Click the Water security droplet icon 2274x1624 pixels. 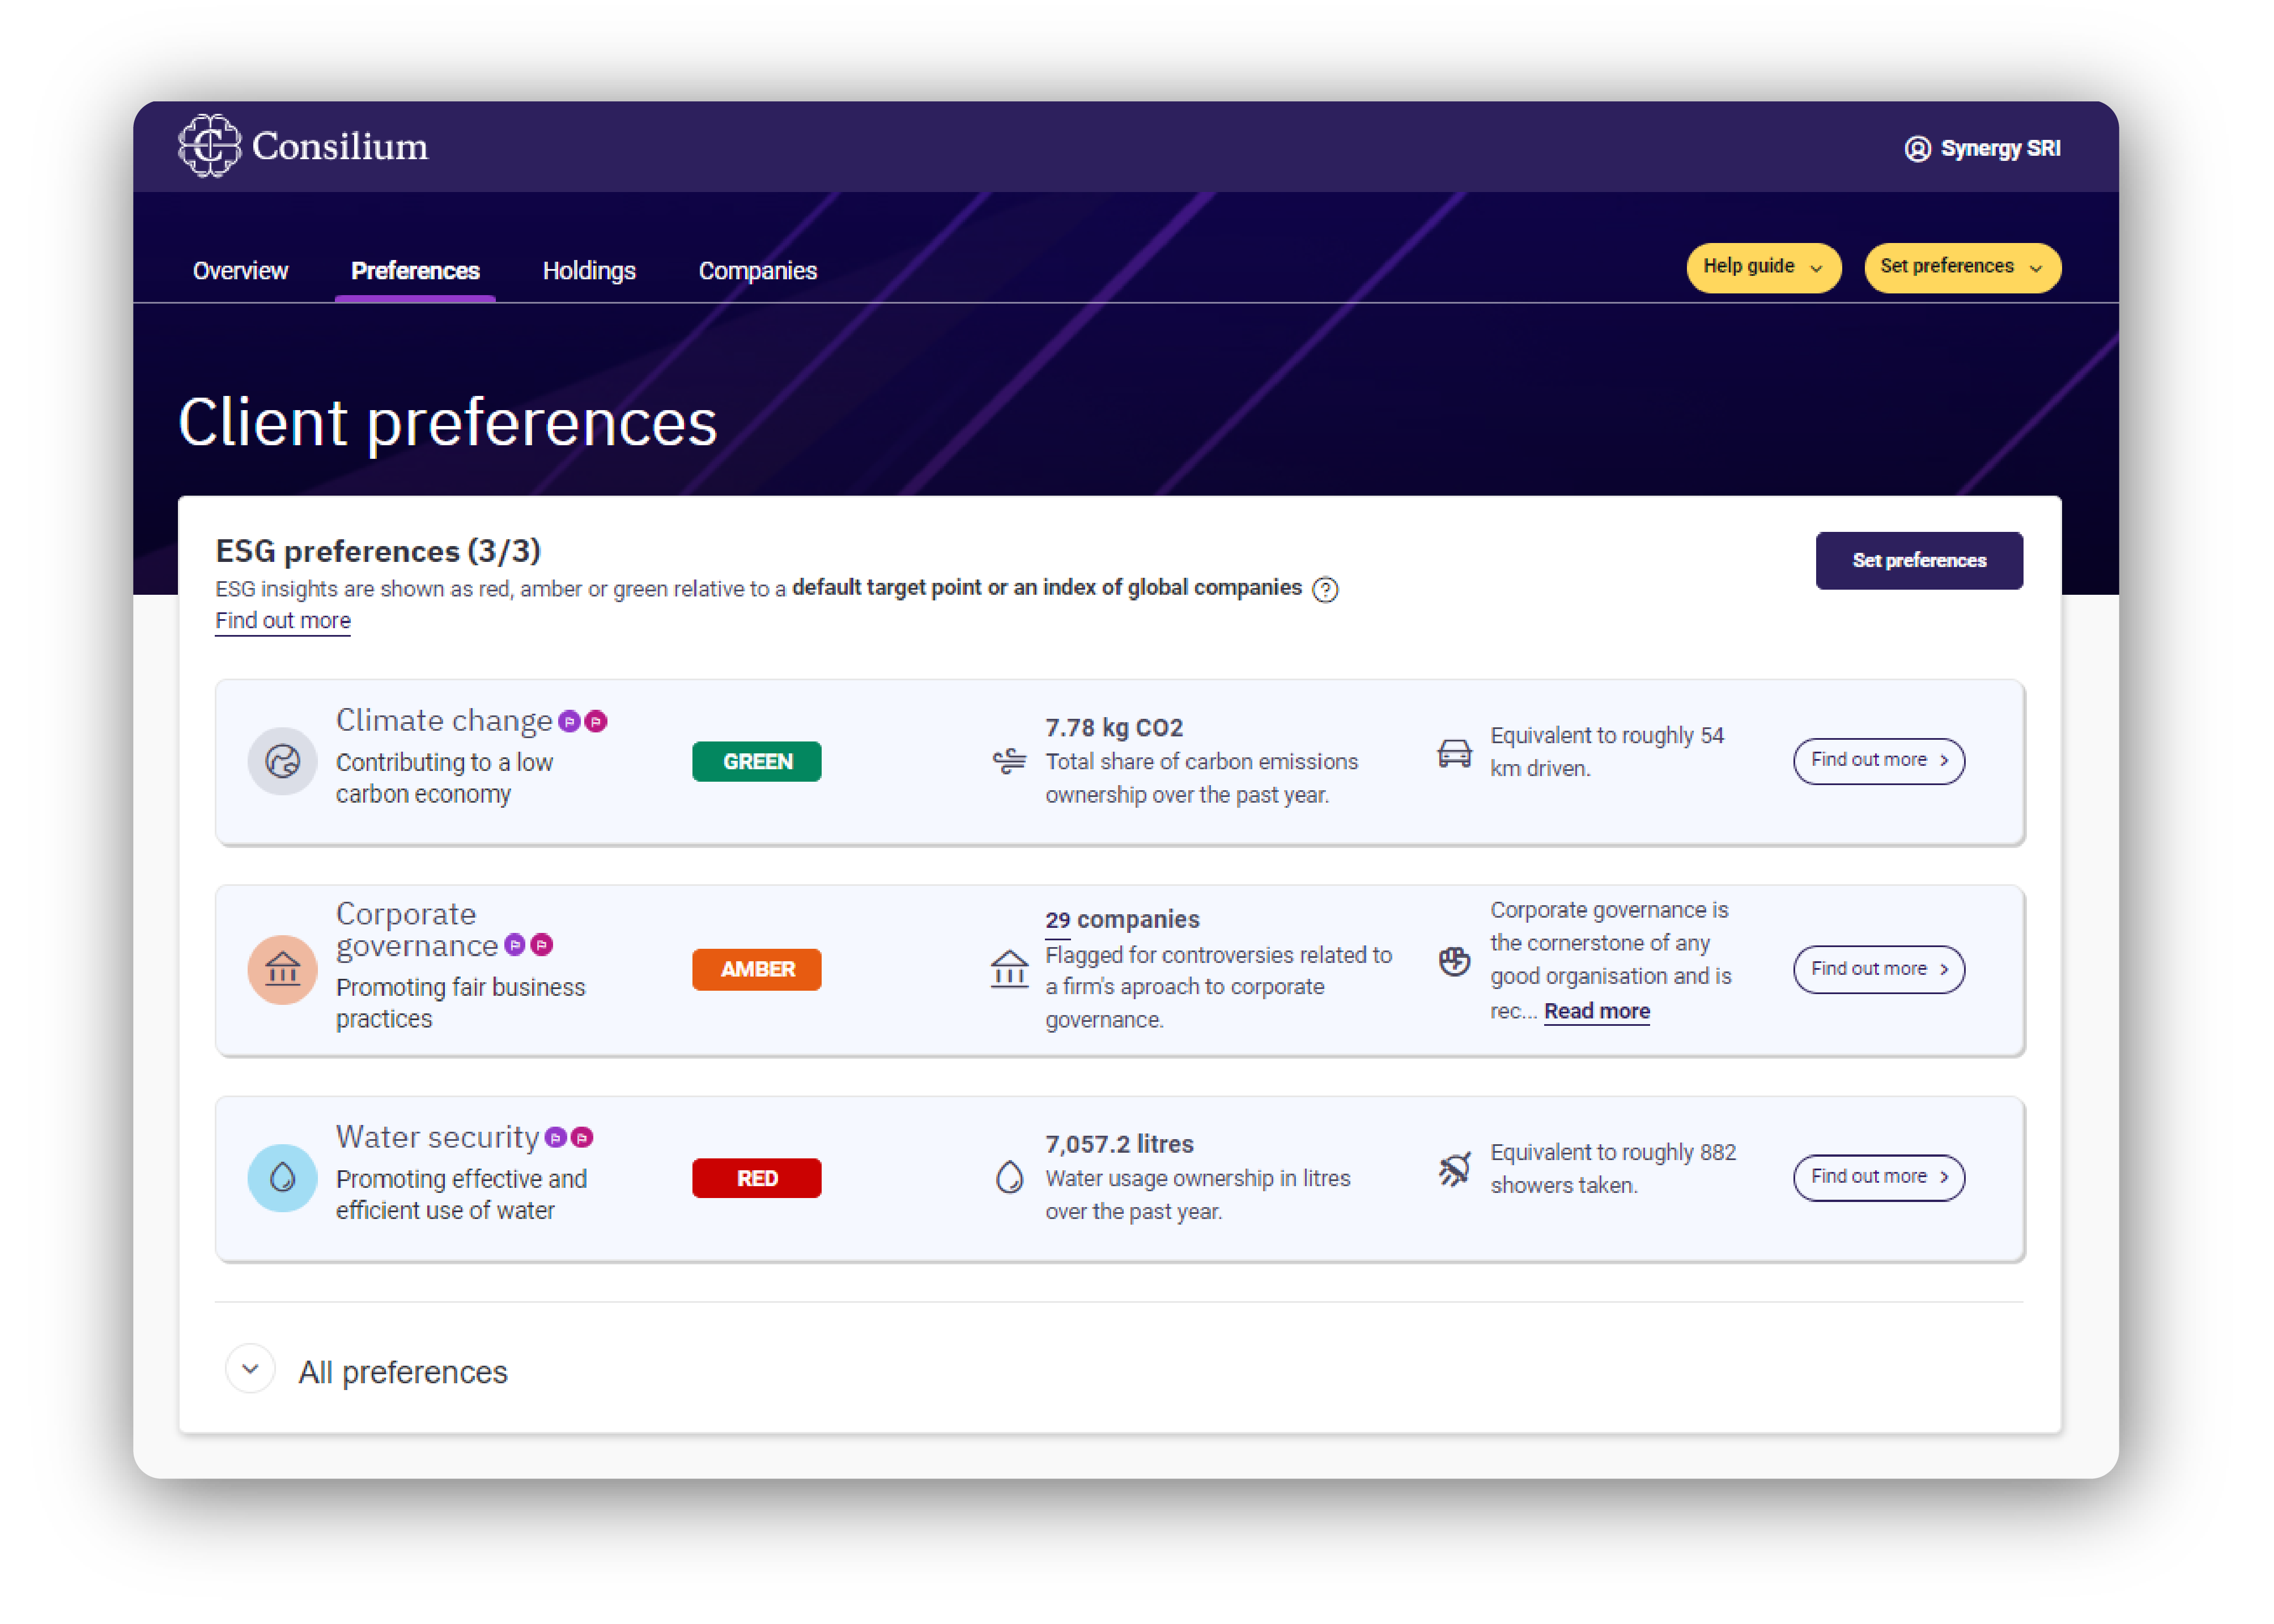coord(282,1177)
